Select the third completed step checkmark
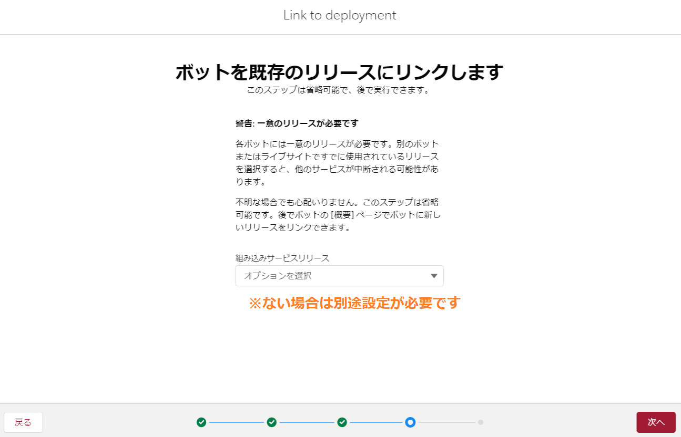The width and height of the screenshot is (681, 437). tap(342, 422)
